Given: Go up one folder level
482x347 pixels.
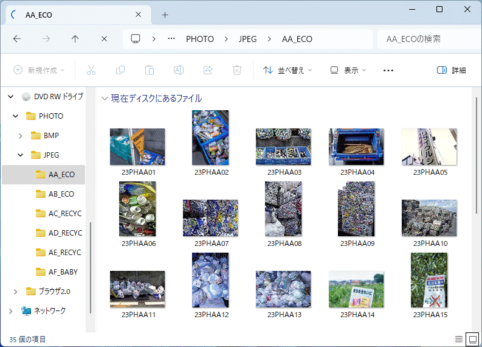Looking at the screenshot, I should click(75, 39).
